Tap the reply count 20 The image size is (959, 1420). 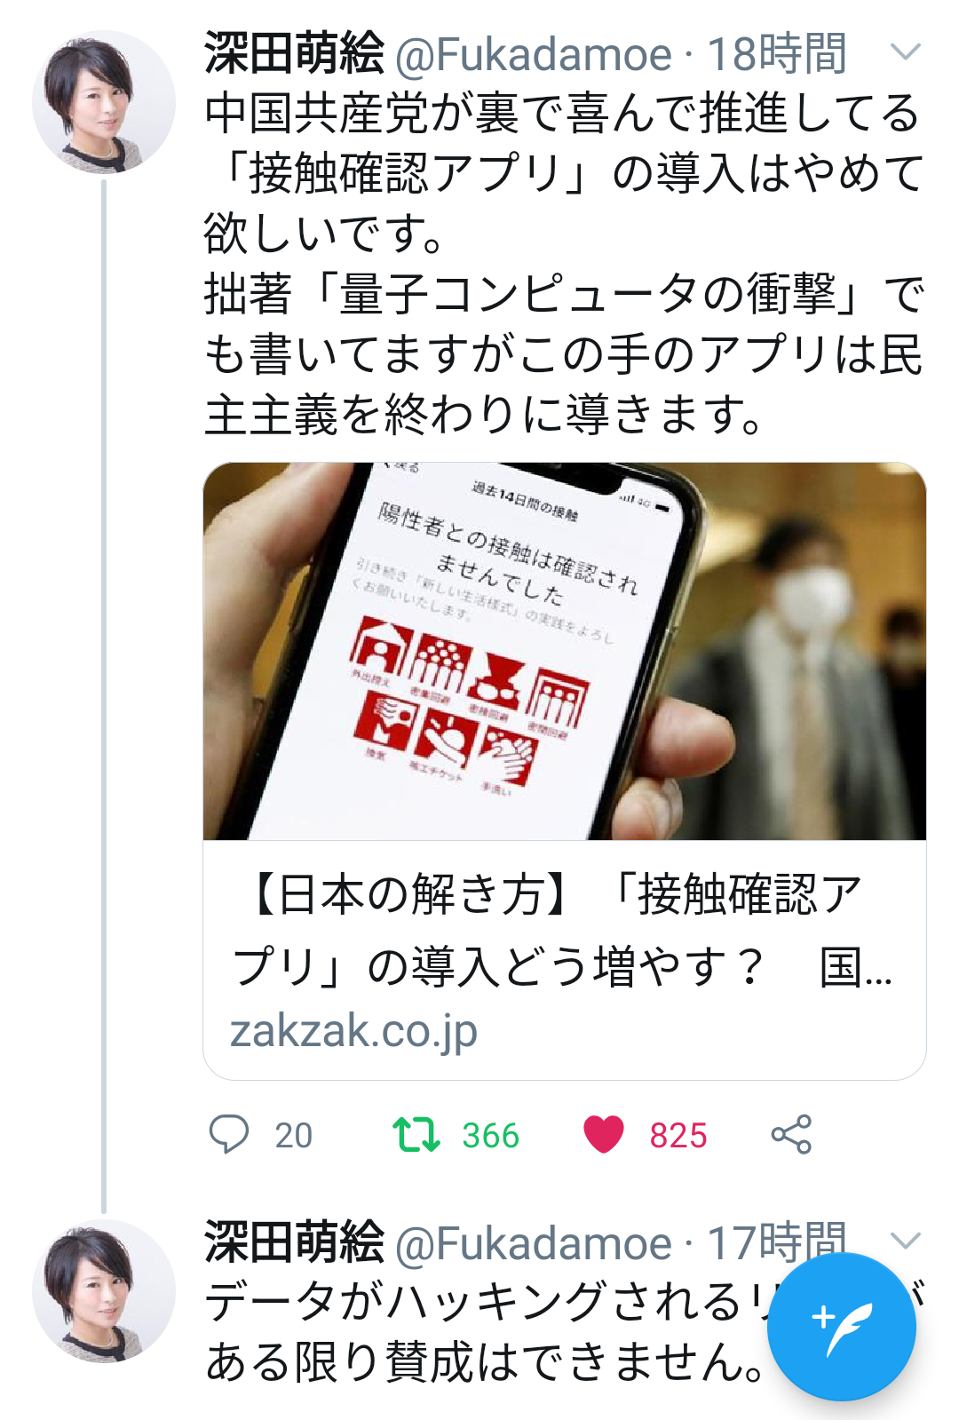click(294, 1135)
